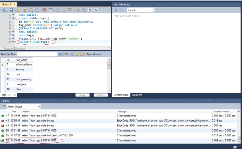The width and height of the screenshot is (242, 149).
Task: Click the Apply button
Action: [82, 95]
